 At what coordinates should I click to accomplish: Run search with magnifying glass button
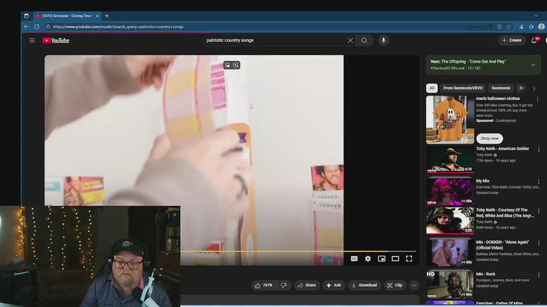pos(364,41)
